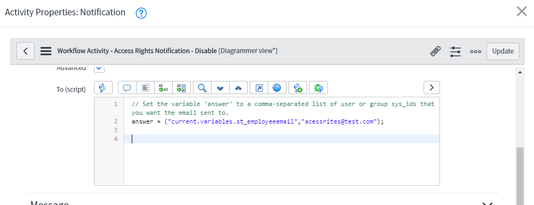Run syntax check on script
The image size is (534, 205).
pyautogui.click(x=298, y=87)
